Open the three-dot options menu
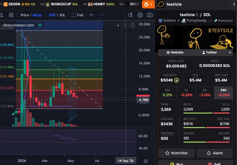The width and height of the screenshot is (237, 165). click(234, 4)
